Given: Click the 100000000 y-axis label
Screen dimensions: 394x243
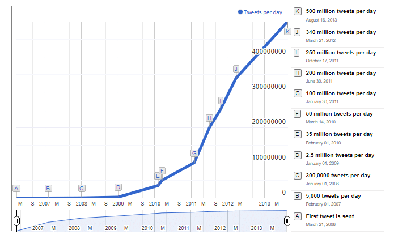Looking at the screenshot, I should click(269, 157).
